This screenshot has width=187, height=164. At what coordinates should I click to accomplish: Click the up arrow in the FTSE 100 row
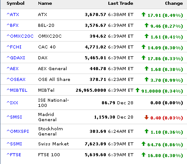click(x=143, y=154)
